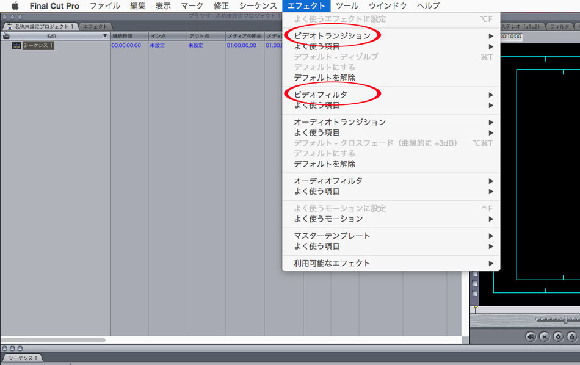Click 未設定 in the イン点 column

(157, 46)
